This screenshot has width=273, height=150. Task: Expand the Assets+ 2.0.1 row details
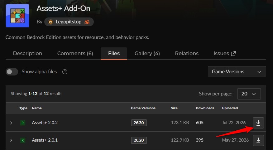click(x=11, y=140)
